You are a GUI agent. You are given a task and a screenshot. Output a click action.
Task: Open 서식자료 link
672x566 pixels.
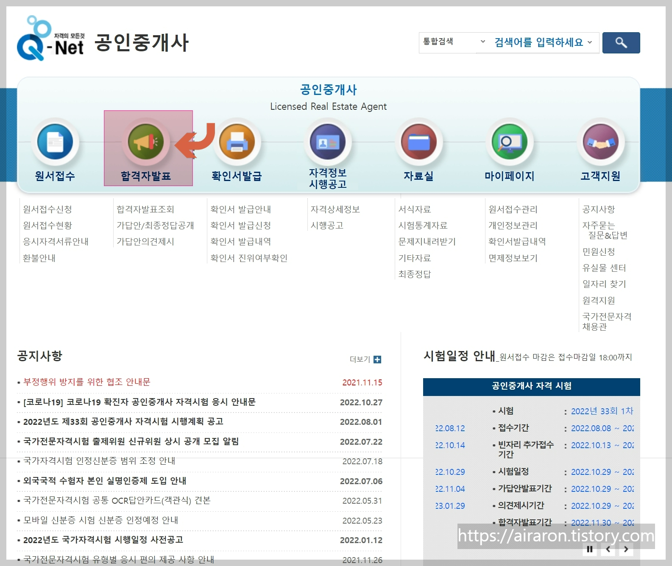415,209
